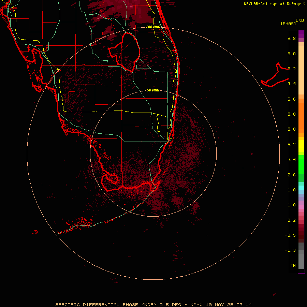The image size is (307, 307).
Task: Click the 5.0 legend value
Action: [292, 129]
